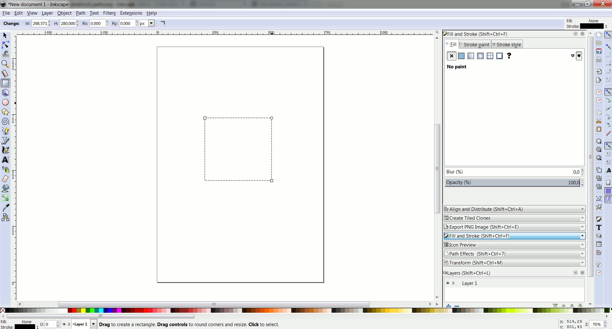Image resolution: width=612 pixels, height=329 pixels.
Task: Select the Calligraphy tool
Action: coord(5,150)
